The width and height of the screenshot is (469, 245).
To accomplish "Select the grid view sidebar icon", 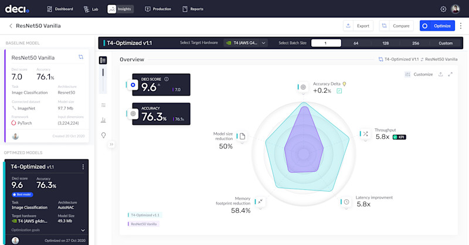I will coord(104,105).
